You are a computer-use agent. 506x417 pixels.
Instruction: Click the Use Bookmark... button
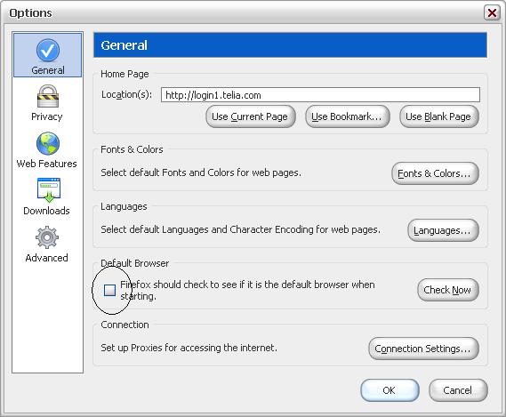[347, 116]
